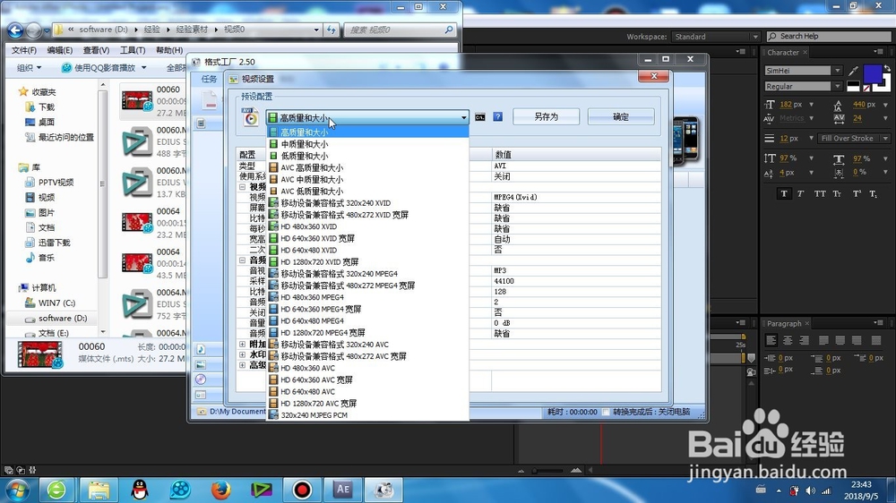Select the first 00060 video thumbnail
This screenshot has width=896, height=503.
click(x=137, y=101)
